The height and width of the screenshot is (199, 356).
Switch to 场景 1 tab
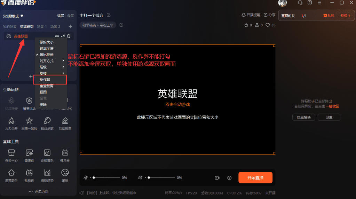[x=42, y=26]
